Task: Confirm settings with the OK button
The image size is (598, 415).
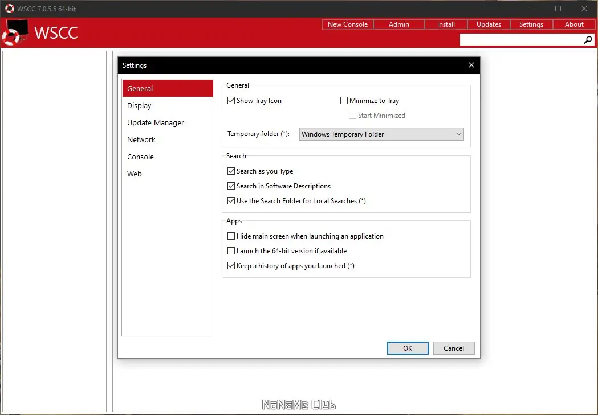Action: [407, 348]
